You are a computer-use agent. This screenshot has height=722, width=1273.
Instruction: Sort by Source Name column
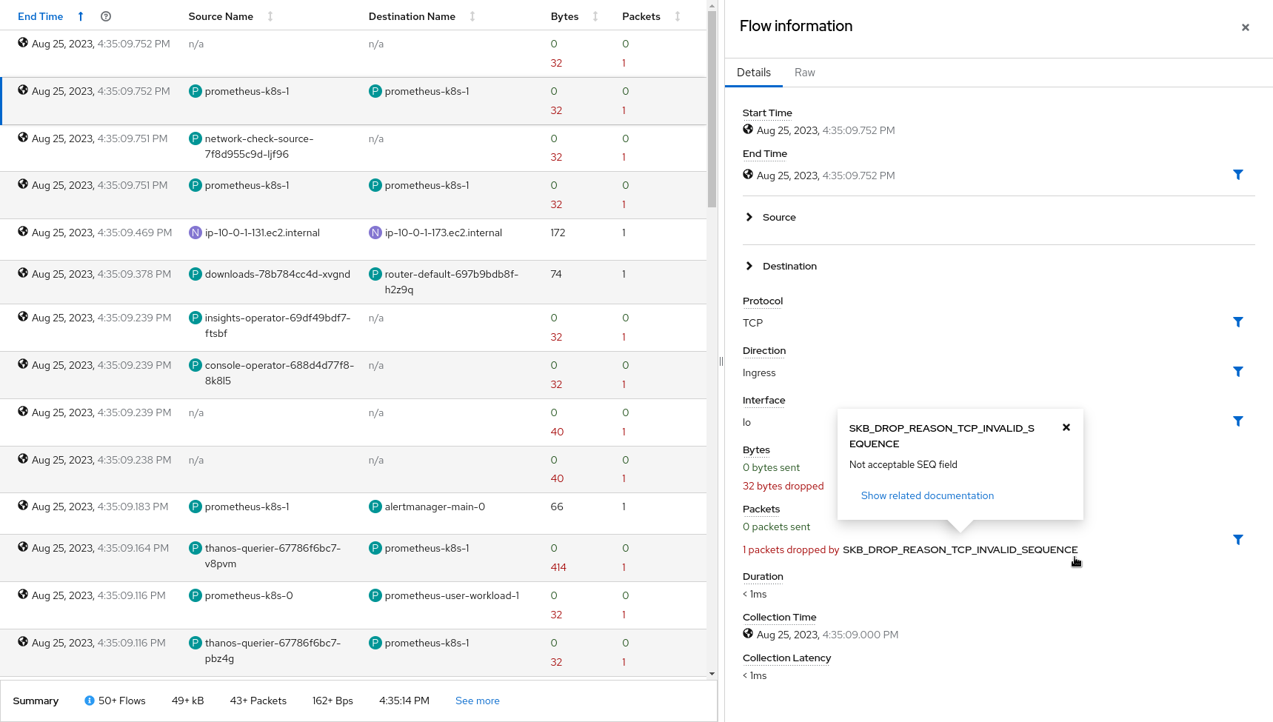click(221, 16)
